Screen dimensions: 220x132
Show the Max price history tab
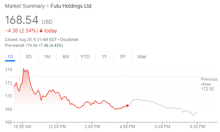142,57
